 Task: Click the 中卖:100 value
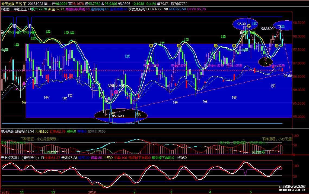click(121, 158)
